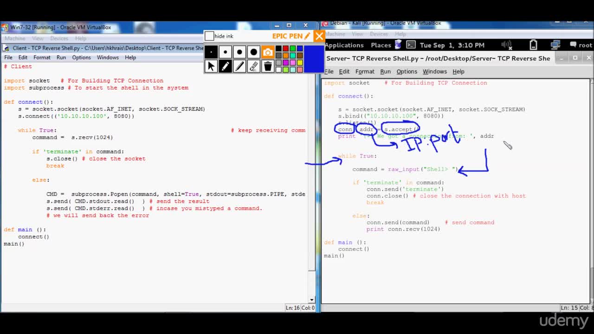Click Iceweasel icon beside Places in Kali panel
The image size is (594, 334).
(398, 45)
